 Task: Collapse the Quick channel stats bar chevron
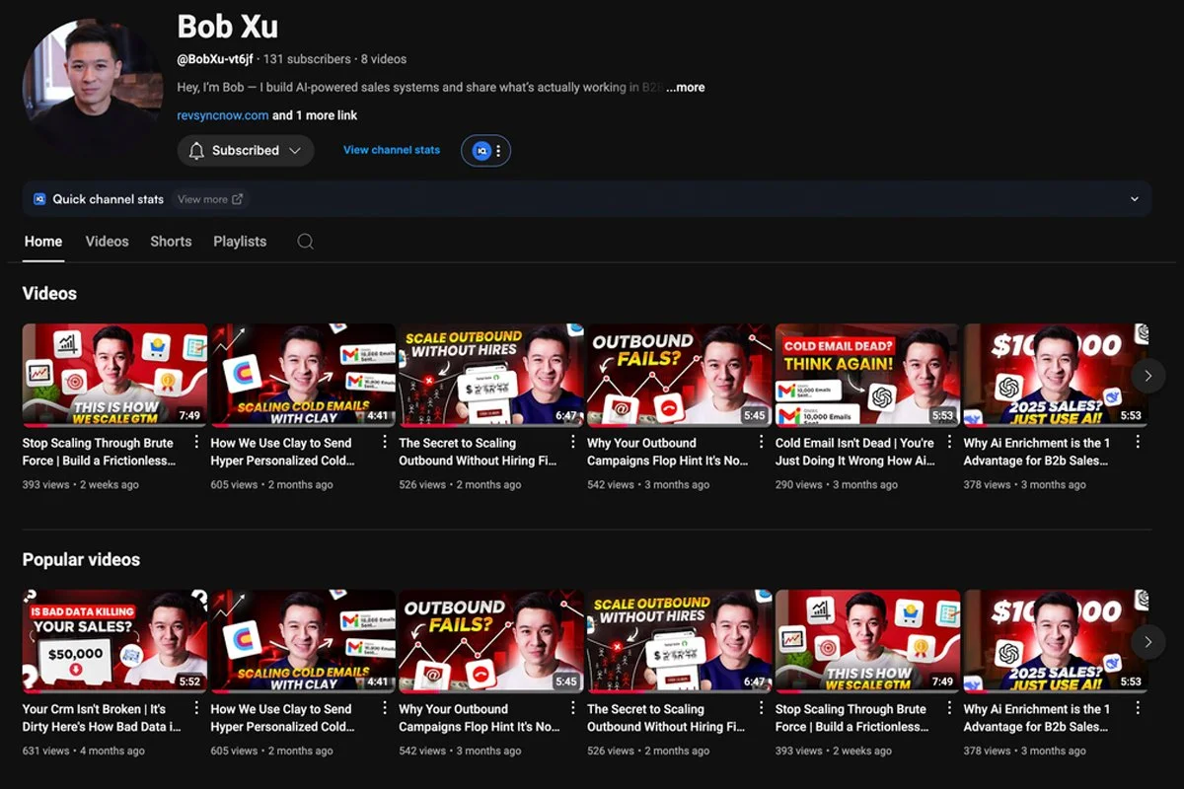1135,198
